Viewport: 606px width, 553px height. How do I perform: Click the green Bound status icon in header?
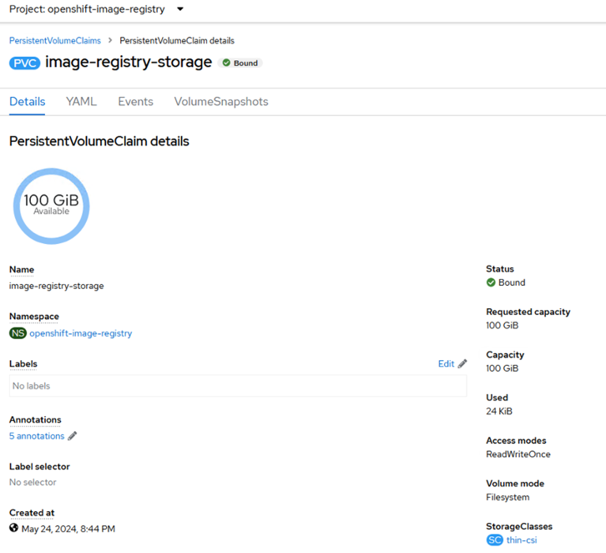coord(226,63)
